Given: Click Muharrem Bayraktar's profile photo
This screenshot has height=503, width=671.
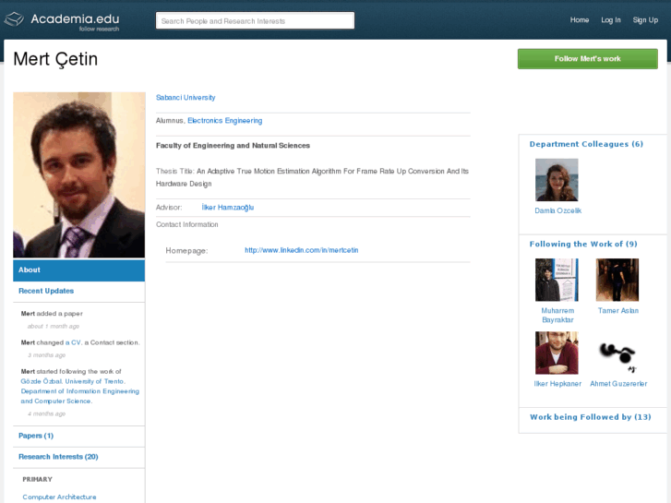Looking at the screenshot, I should tap(557, 280).
